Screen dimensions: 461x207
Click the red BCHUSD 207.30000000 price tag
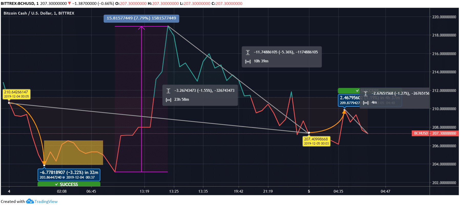(x=435, y=133)
